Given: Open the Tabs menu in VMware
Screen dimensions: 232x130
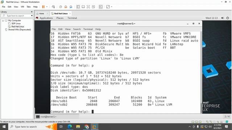Looking at the screenshot, I should tap(29, 7).
